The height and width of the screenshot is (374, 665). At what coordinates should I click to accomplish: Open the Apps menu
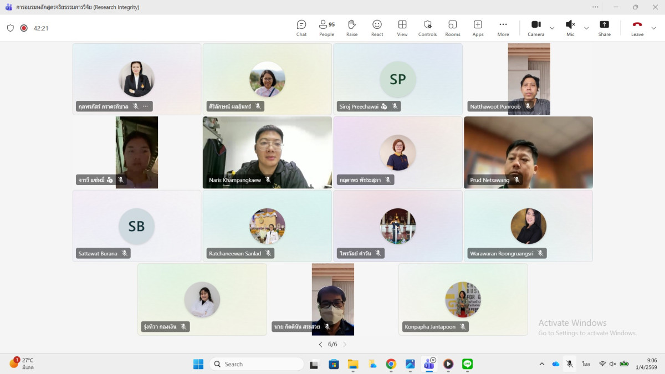[x=478, y=28]
